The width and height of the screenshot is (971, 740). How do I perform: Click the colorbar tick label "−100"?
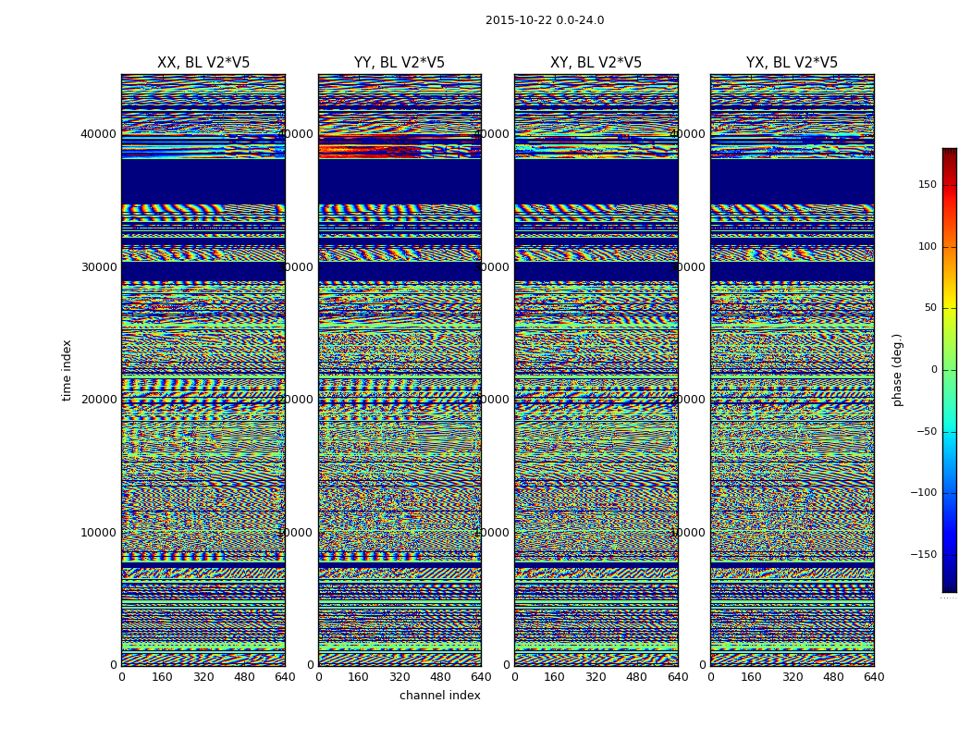923,493
